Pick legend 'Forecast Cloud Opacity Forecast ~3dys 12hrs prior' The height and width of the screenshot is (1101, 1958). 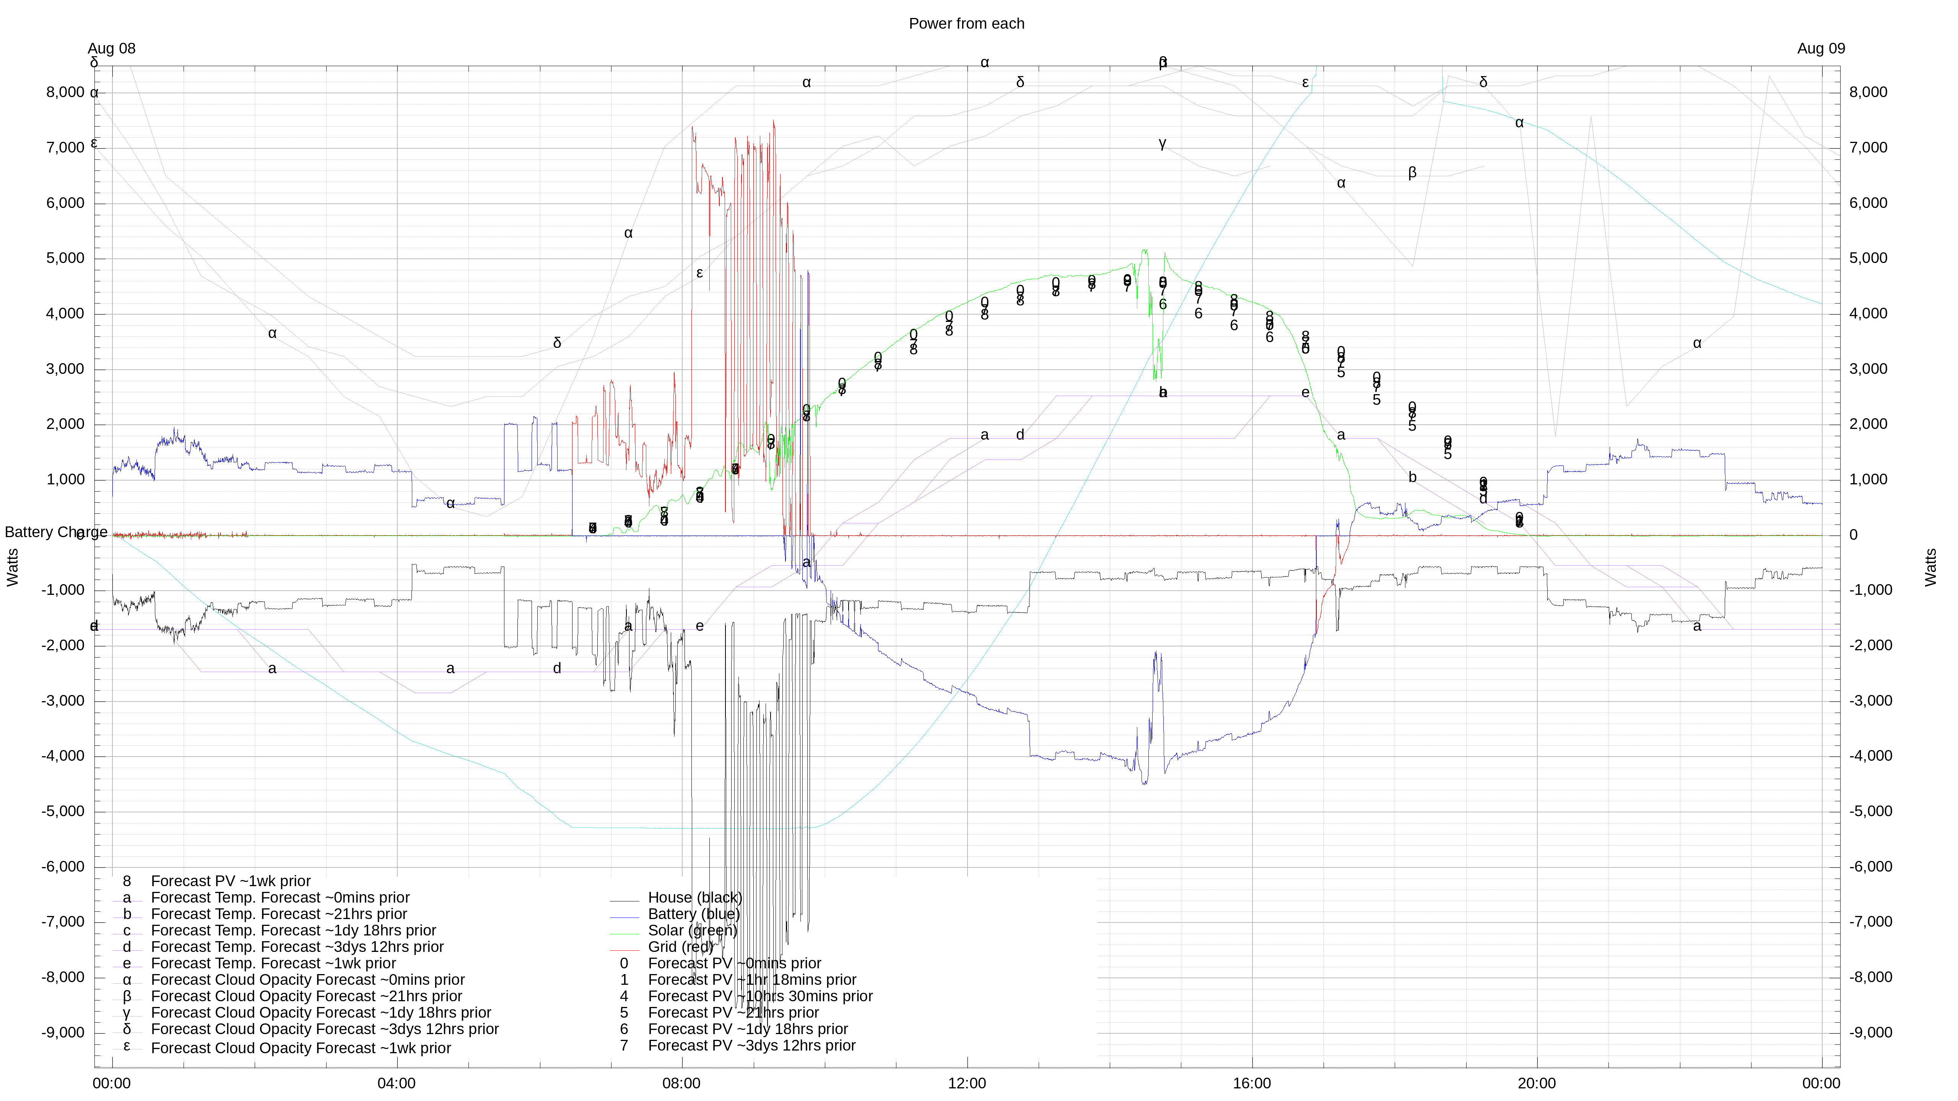point(325,1030)
